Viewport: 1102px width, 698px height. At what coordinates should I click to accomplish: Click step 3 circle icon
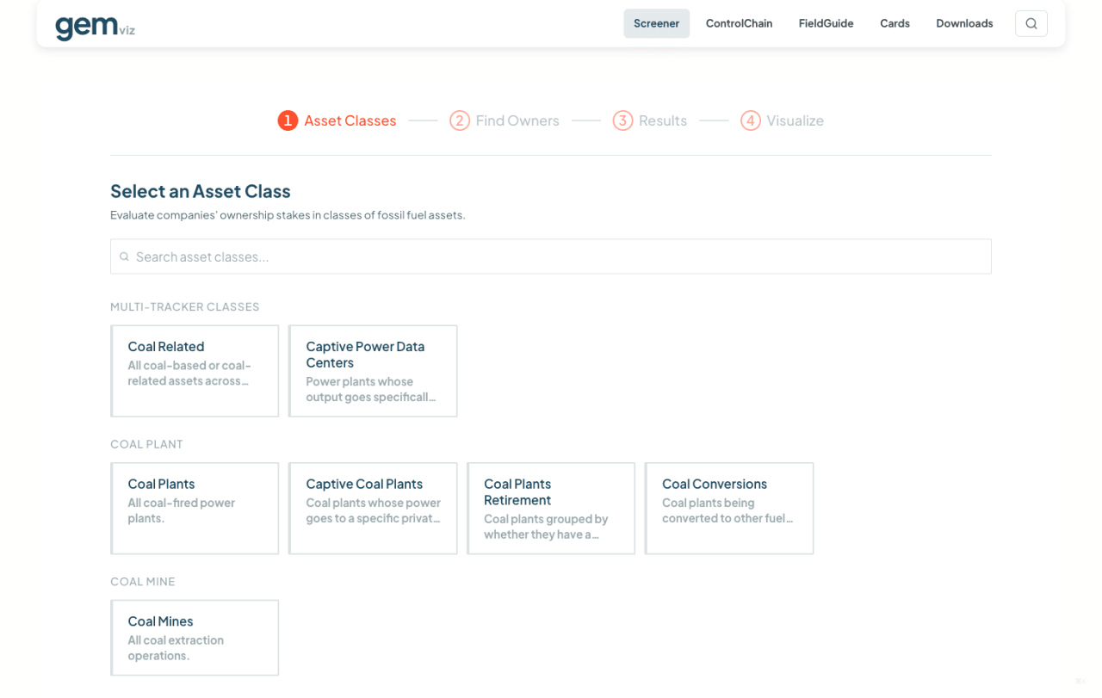pos(622,120)
